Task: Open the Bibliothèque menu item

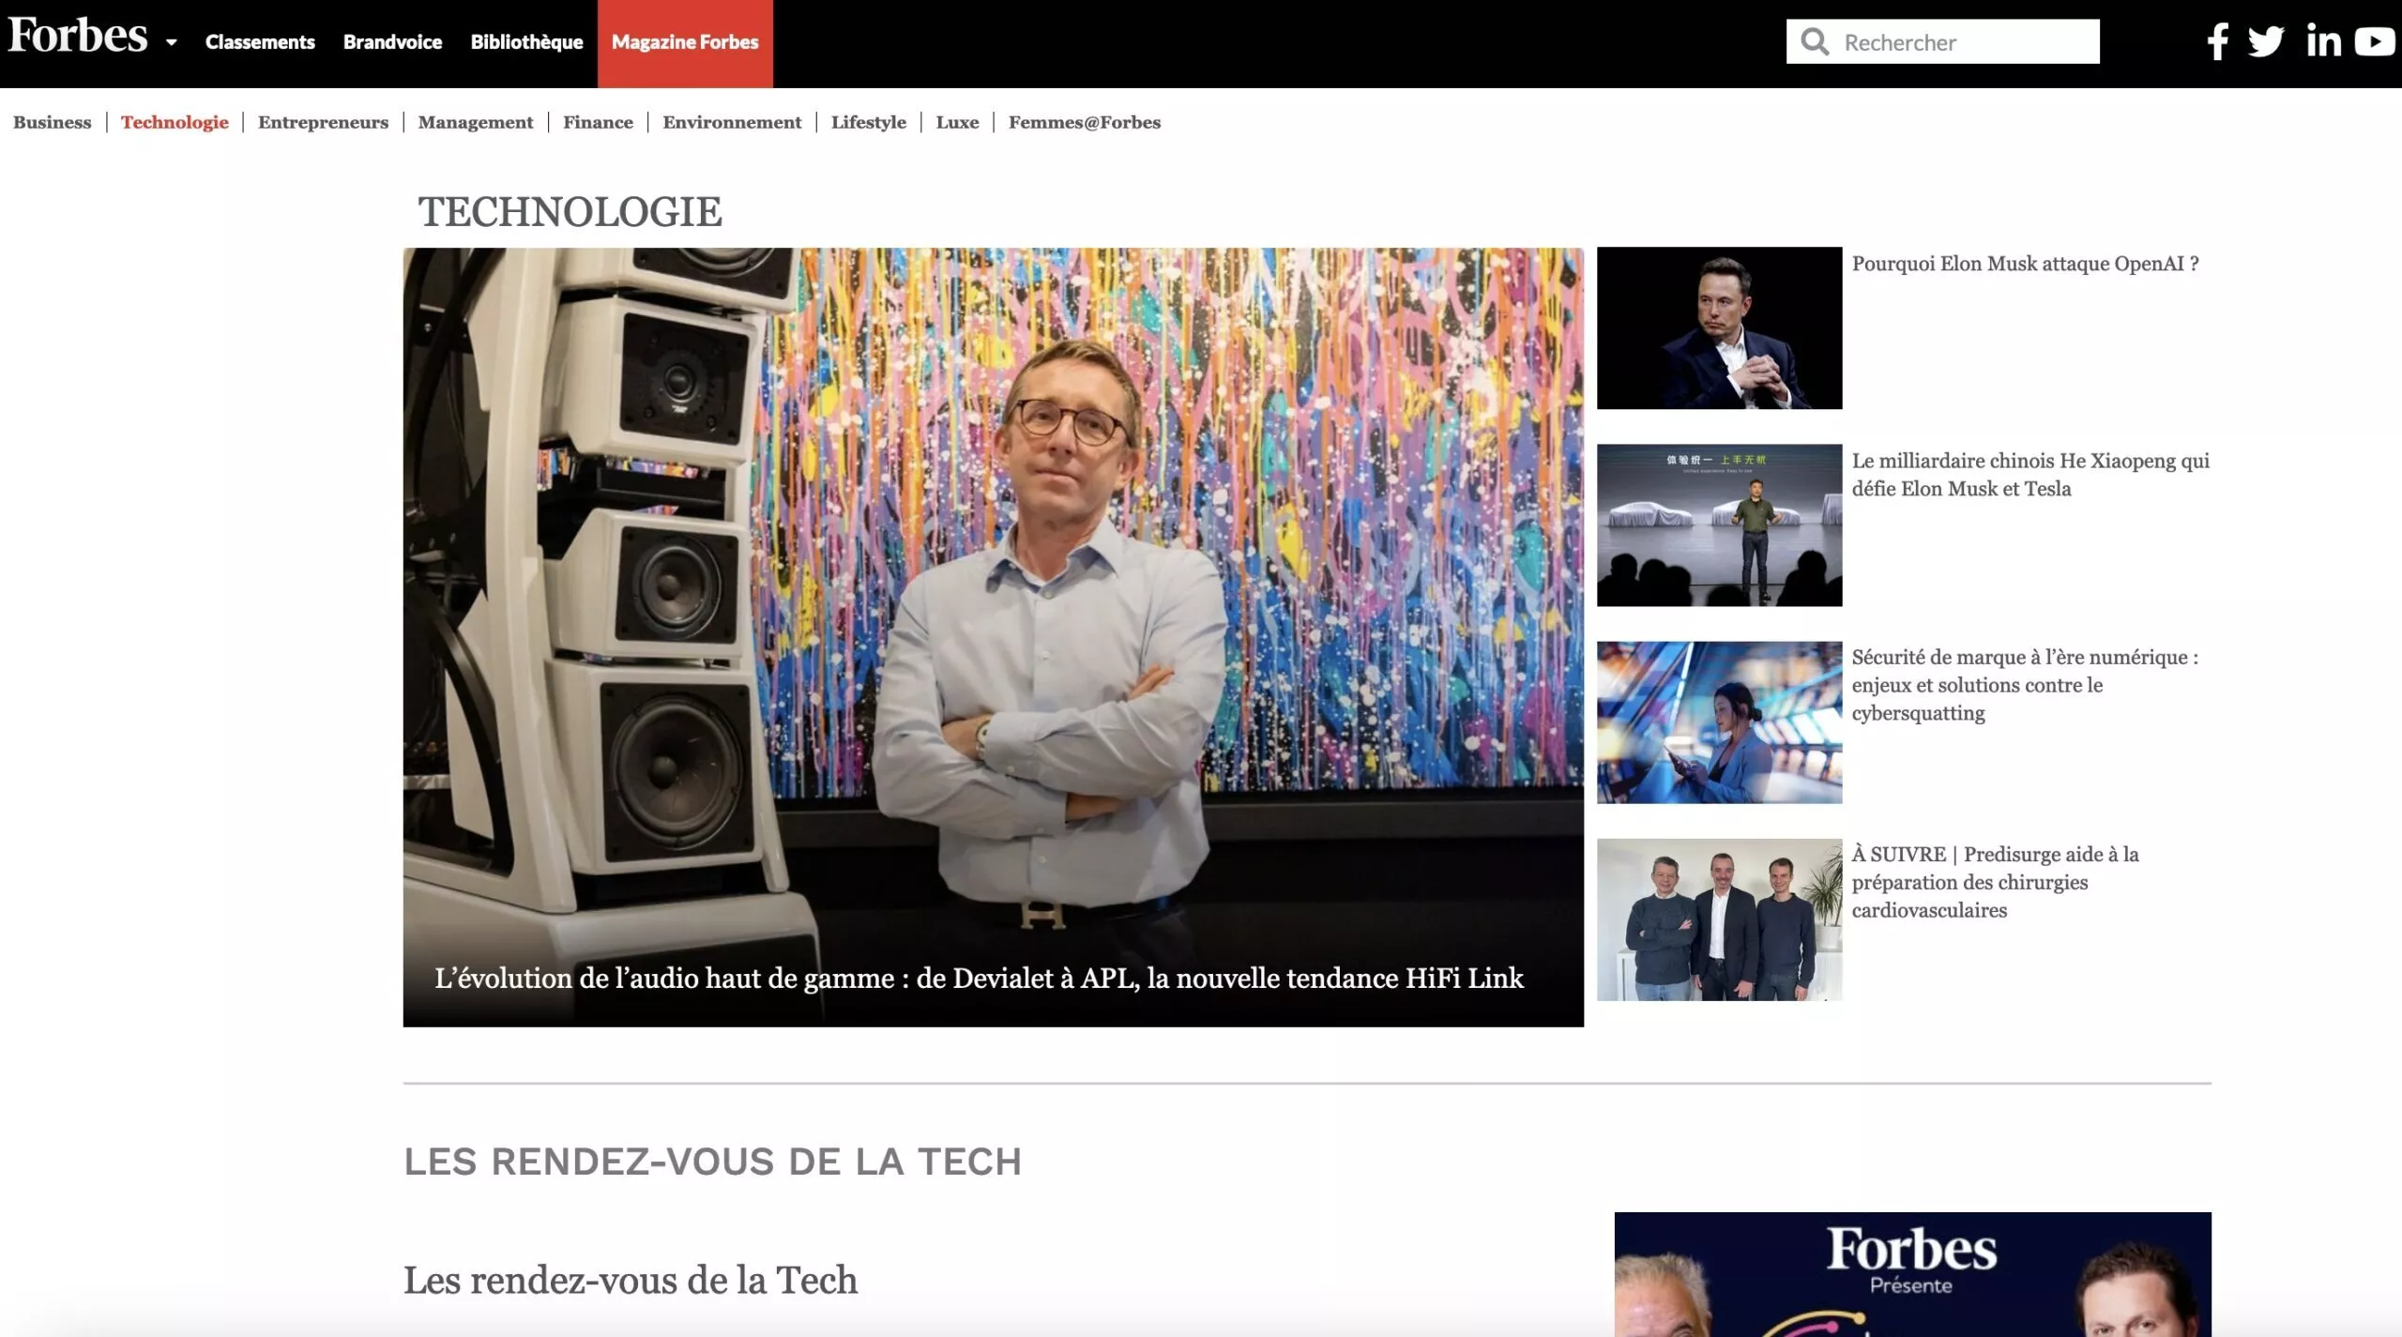Action: 526,42
